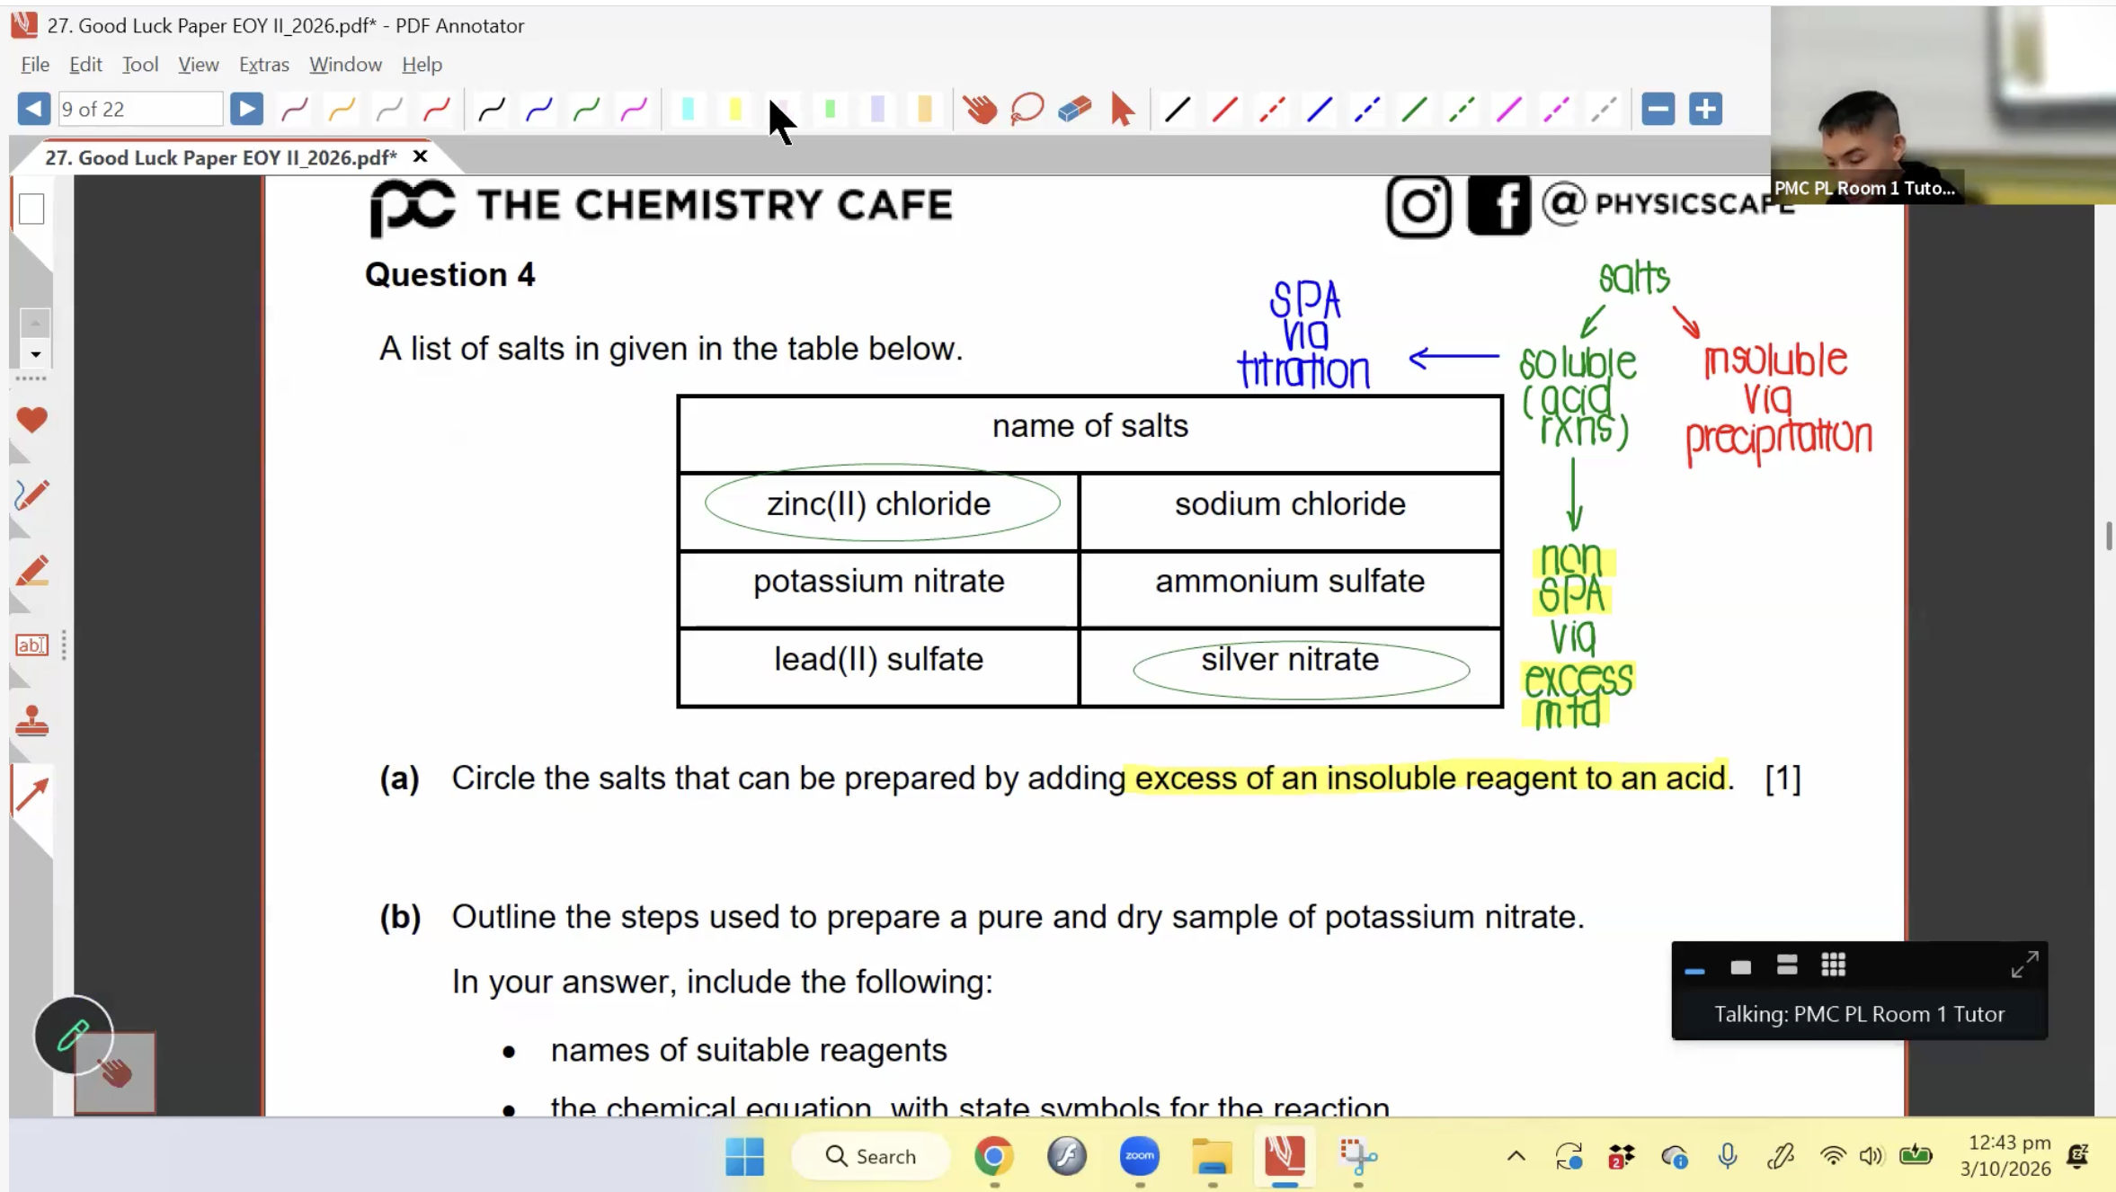Viewport: 2116px width, 1192px height.
Task: Go to previous page with left arrow
Action: click(x=33, y=109)
